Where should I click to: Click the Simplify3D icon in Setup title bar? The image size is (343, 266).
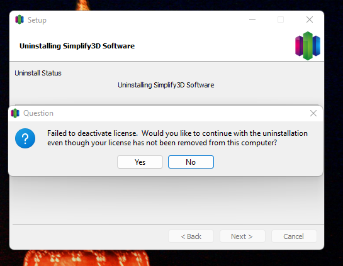coord(20,19)
